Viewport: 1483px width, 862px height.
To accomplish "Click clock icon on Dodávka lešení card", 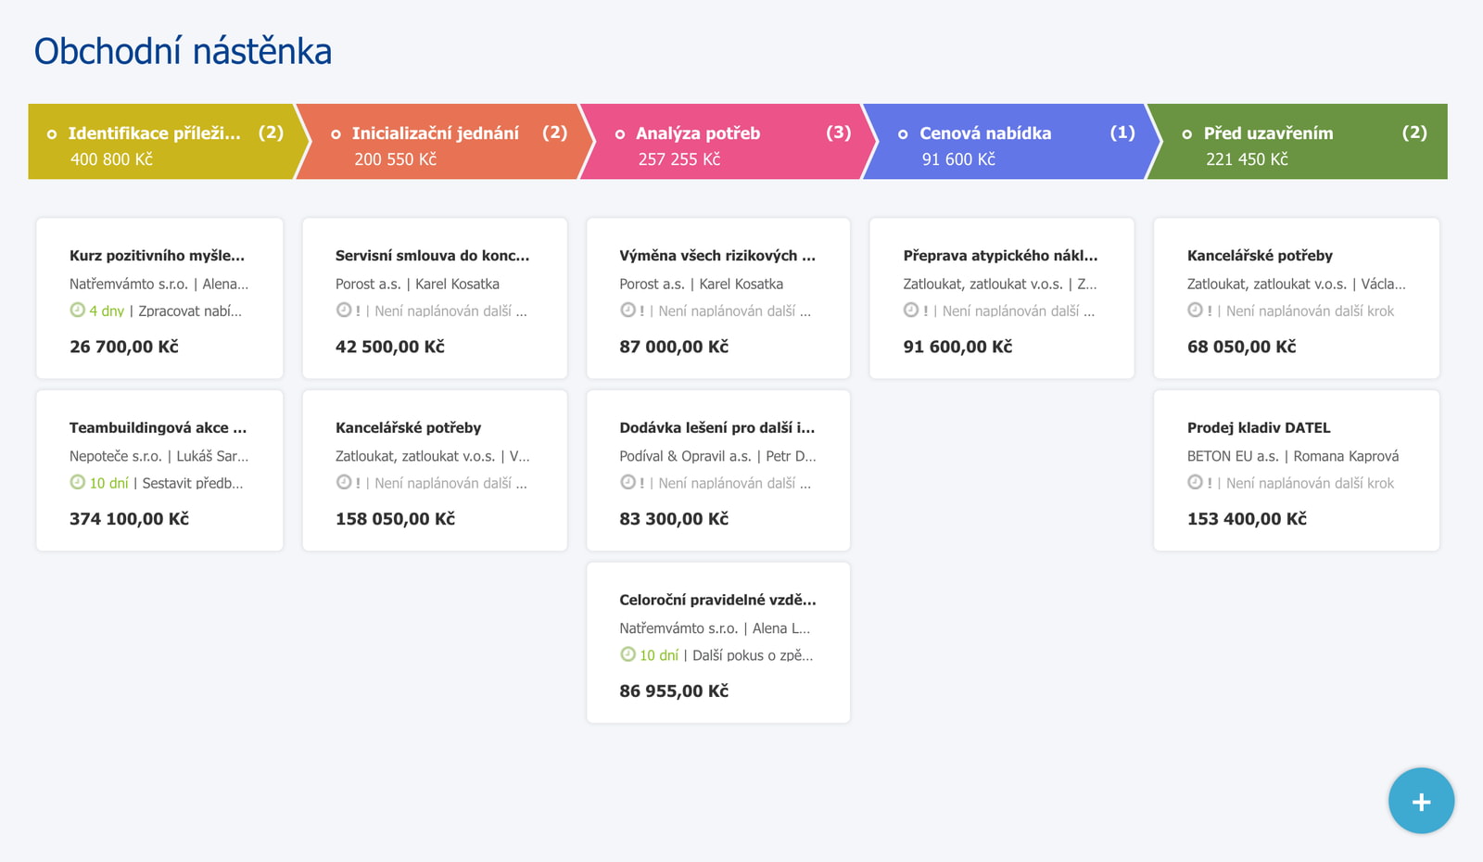I will tap(627, 482).
